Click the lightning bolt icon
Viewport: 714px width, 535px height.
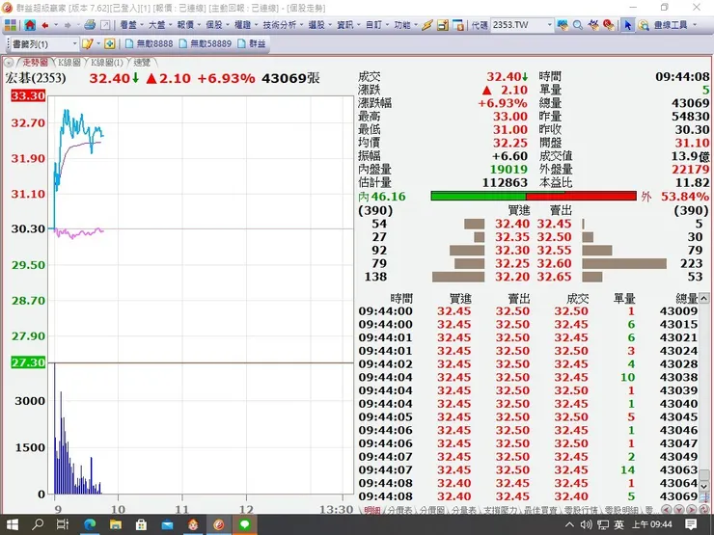(426, 25)
